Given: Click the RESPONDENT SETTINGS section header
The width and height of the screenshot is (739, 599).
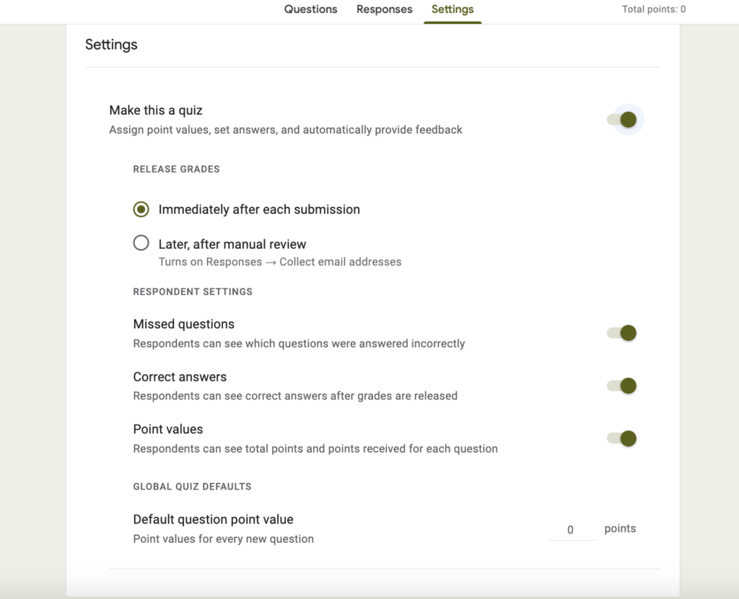Looking at the screenshot, I should coord(192,291).
